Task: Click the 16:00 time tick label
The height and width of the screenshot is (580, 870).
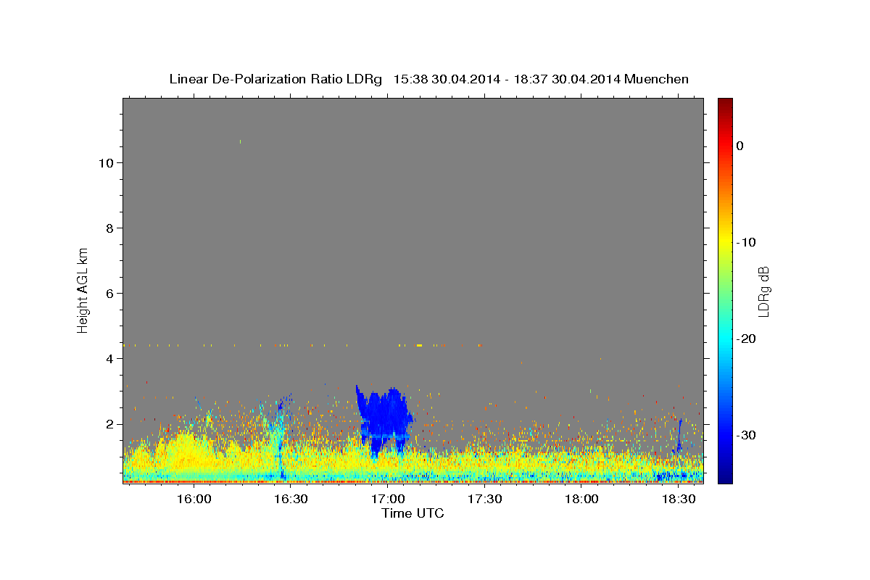Action: tap(194, 499)
